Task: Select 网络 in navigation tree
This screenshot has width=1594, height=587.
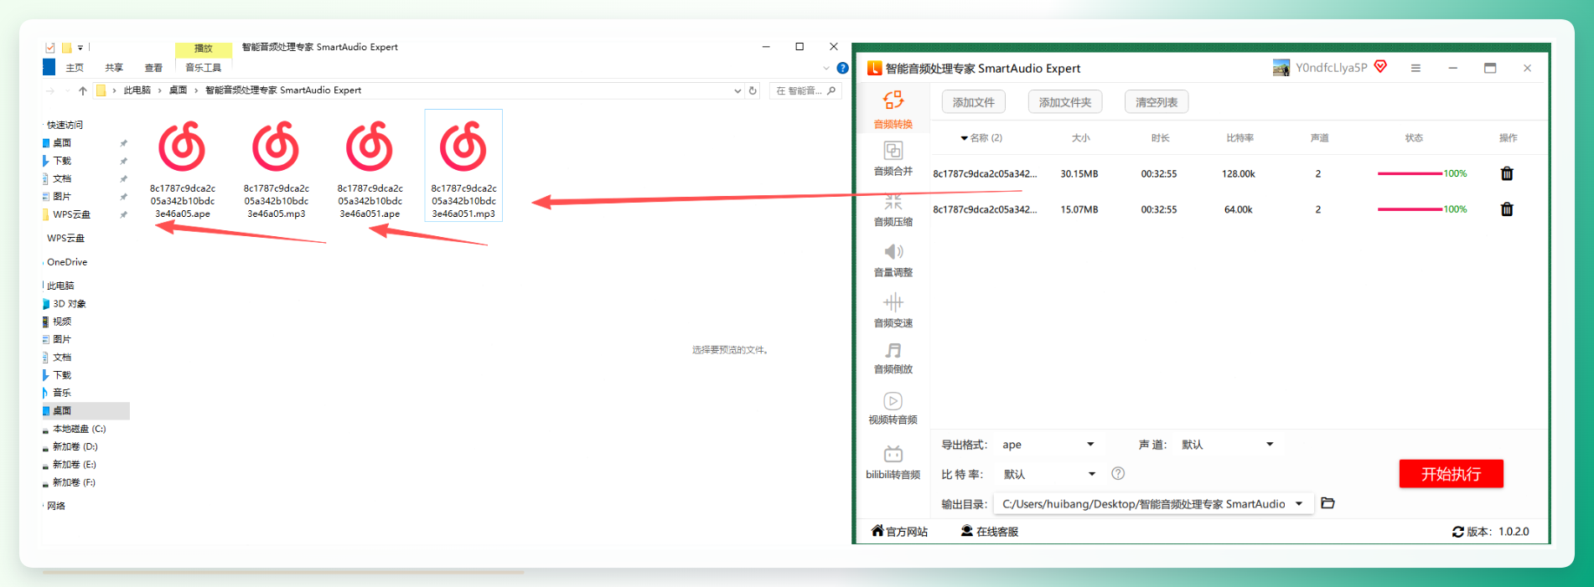Action: [56, 506]
